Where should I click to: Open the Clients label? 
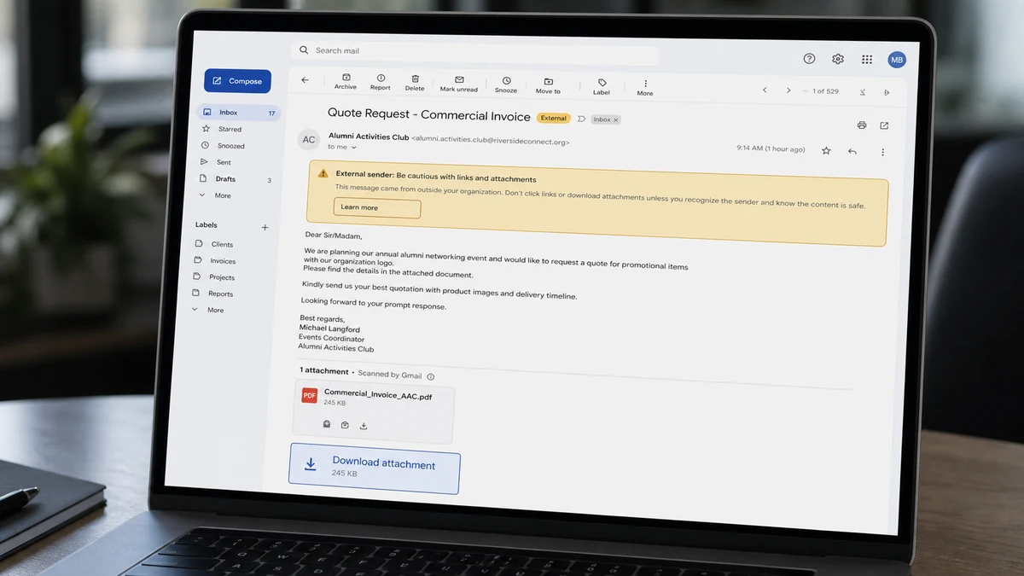(x=214, y=244)
